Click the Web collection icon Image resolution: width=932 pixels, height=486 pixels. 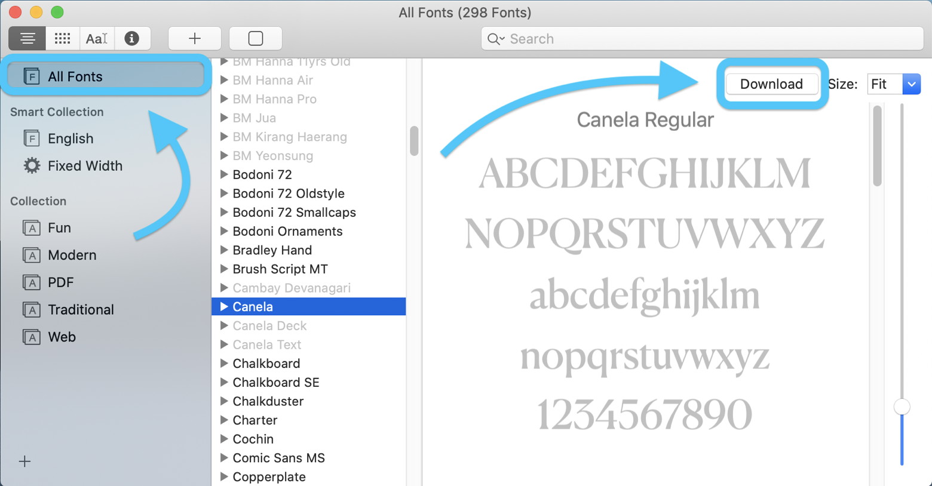pos(32,337)
